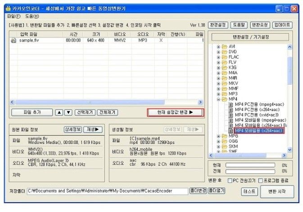
Task: Click the MP3 folder icon
Action: pos(224,94)
